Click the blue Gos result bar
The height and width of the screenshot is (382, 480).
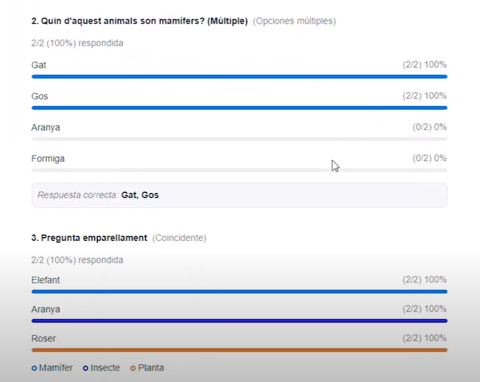pyautogui.click(x=239, y=107)
